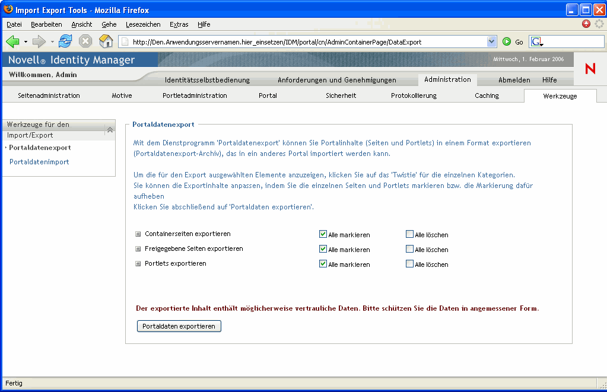Click the red Novell N logo
The image size is (607, 392).
(x=590, y=69)
